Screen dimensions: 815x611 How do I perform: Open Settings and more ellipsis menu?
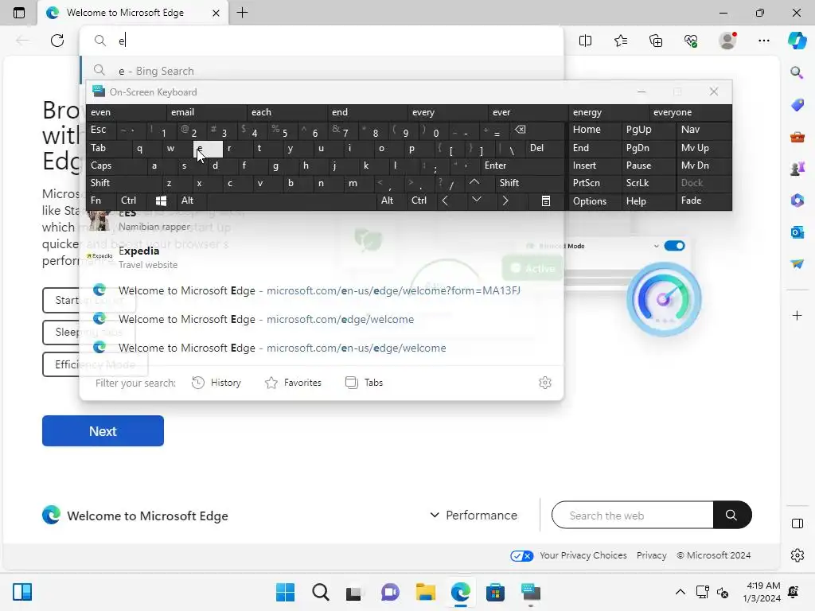tap(763, 41)
